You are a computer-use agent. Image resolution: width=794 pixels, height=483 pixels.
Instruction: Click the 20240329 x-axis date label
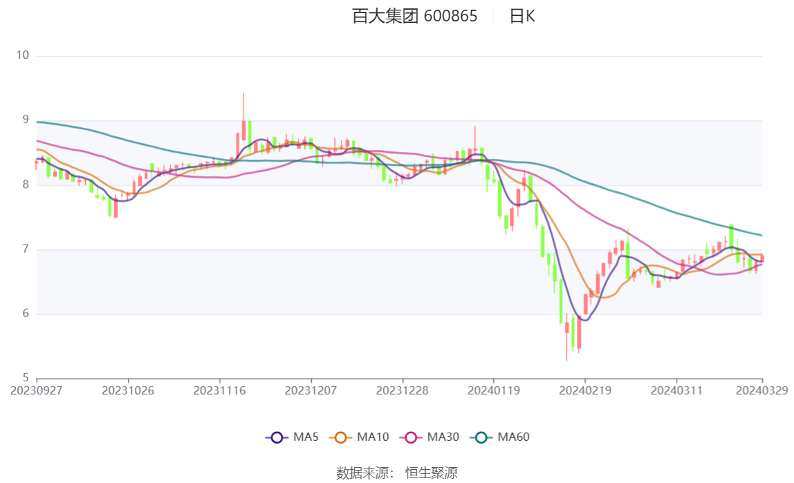(x=762, y=391)
